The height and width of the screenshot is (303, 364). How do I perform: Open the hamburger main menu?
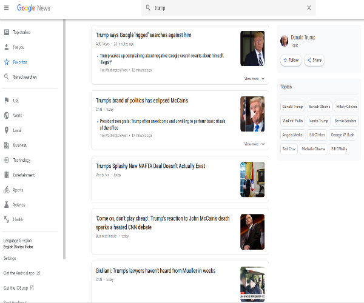[7, 8]
